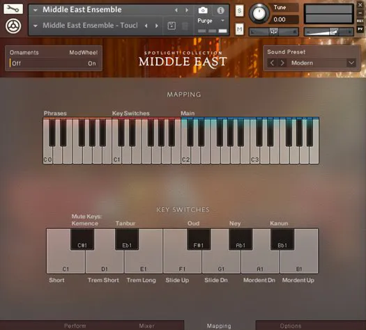This screenshot has height=330, width=366.
Task: Set Ornaments ModWheel to Off
Action: 16,63
